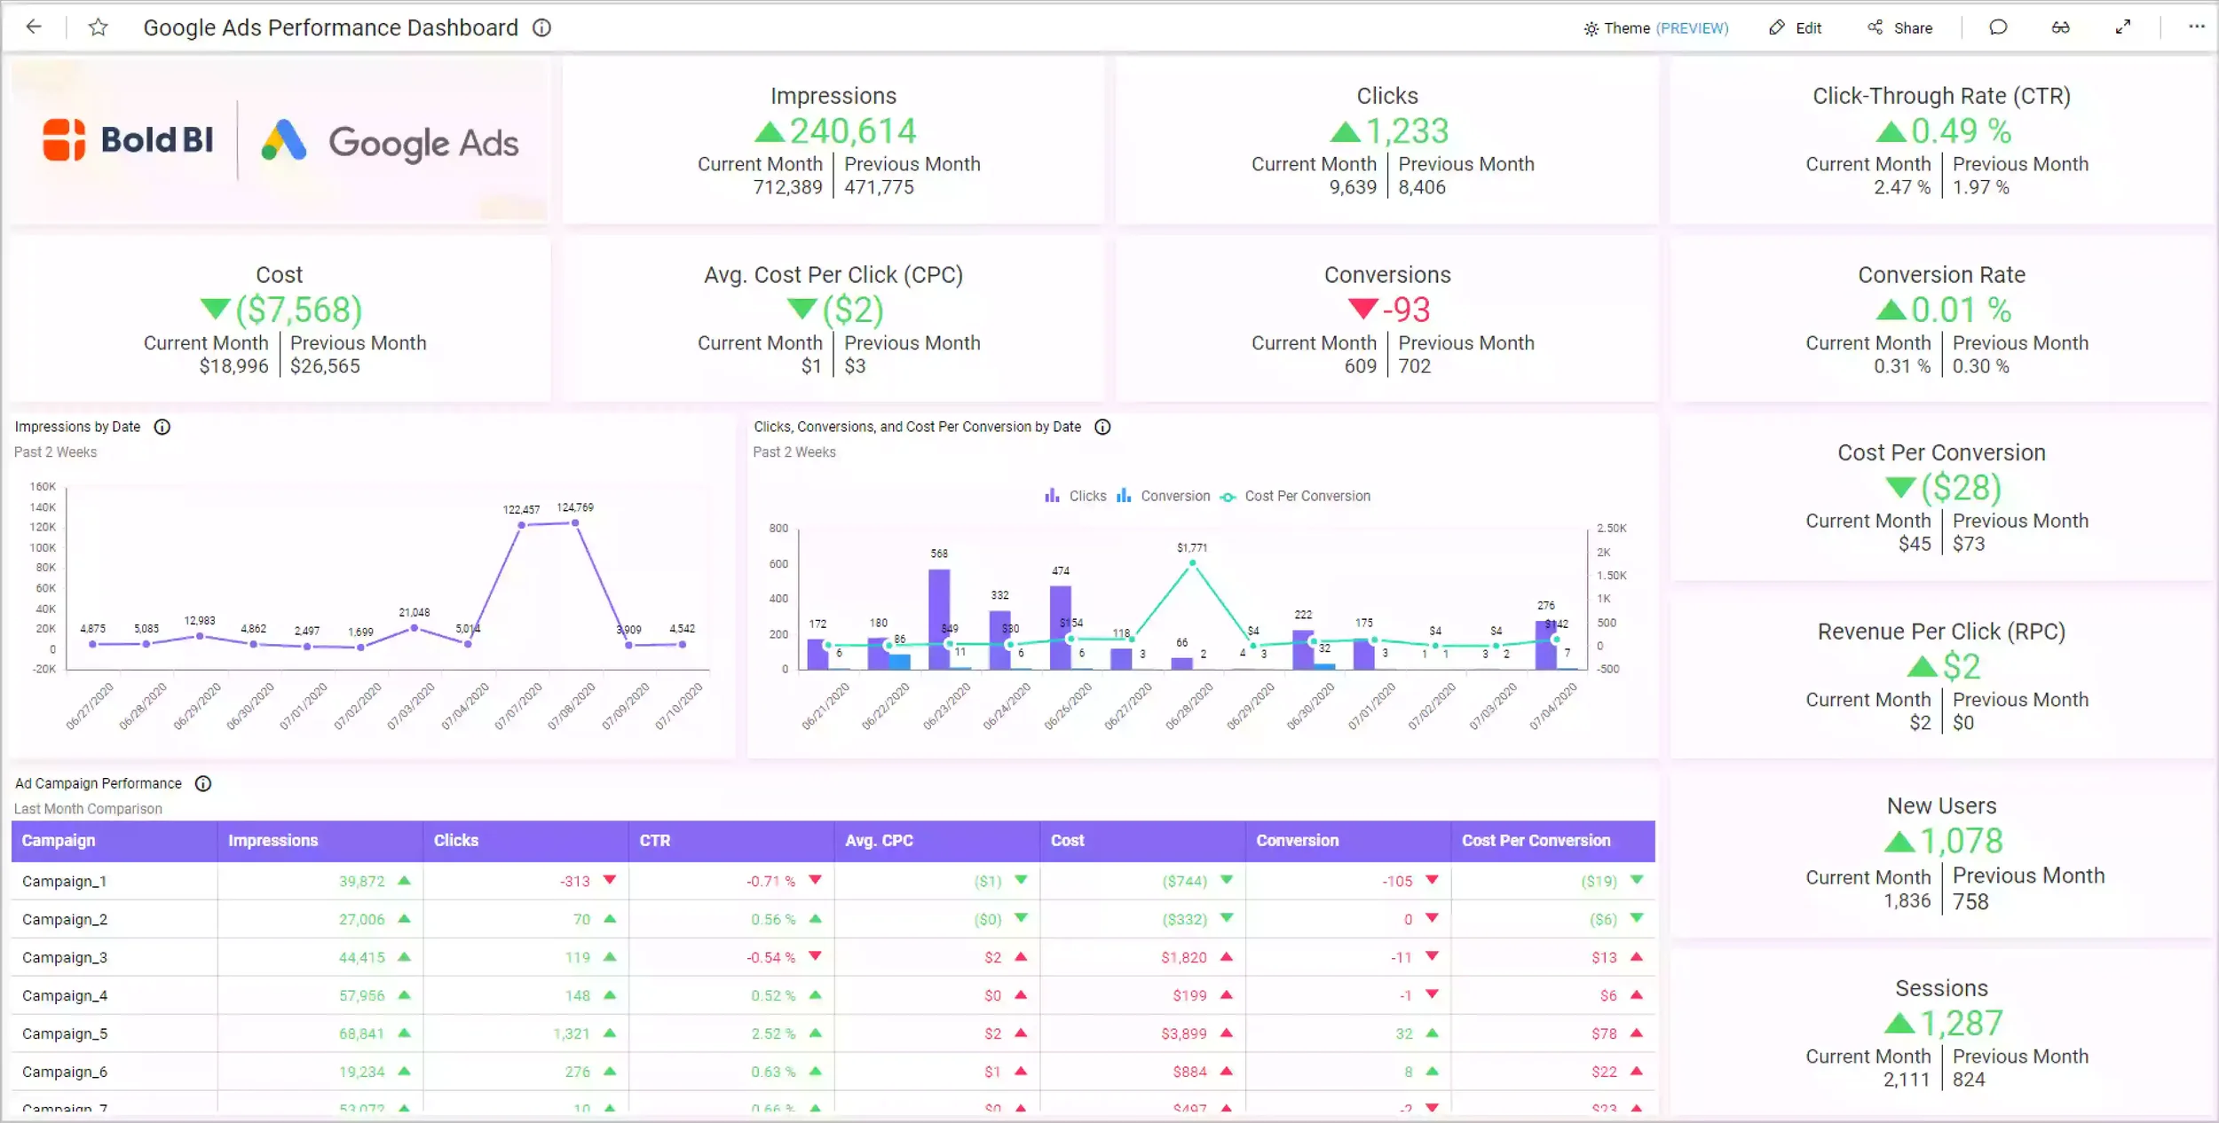This screenshot has height=1123, width=2219.
Task: Open info on Clicks and Conversions chart
Action: click(1102, 427)
